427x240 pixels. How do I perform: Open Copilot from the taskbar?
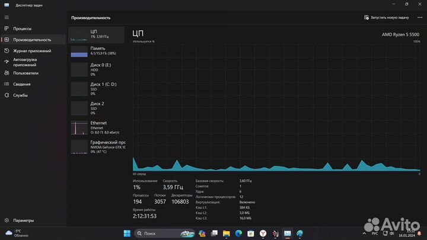point(202,233)
